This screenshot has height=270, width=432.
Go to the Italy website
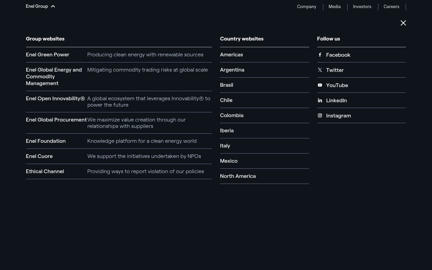(x=225, y=146)
